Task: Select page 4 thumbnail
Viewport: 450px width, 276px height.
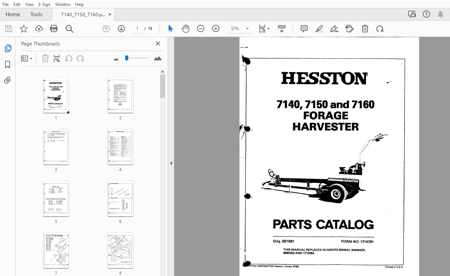Action: 120,147
